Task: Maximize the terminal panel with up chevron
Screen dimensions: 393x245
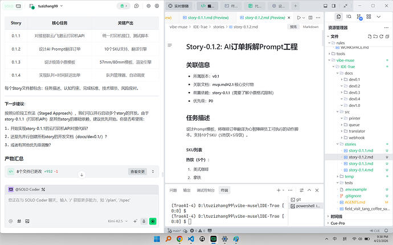Action: 309,190
